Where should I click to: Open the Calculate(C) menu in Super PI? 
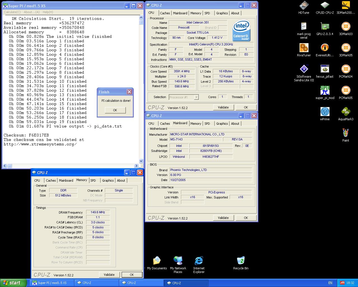click(x=12, y=12)
